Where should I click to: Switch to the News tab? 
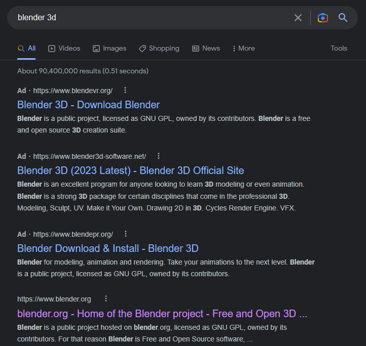206,49
